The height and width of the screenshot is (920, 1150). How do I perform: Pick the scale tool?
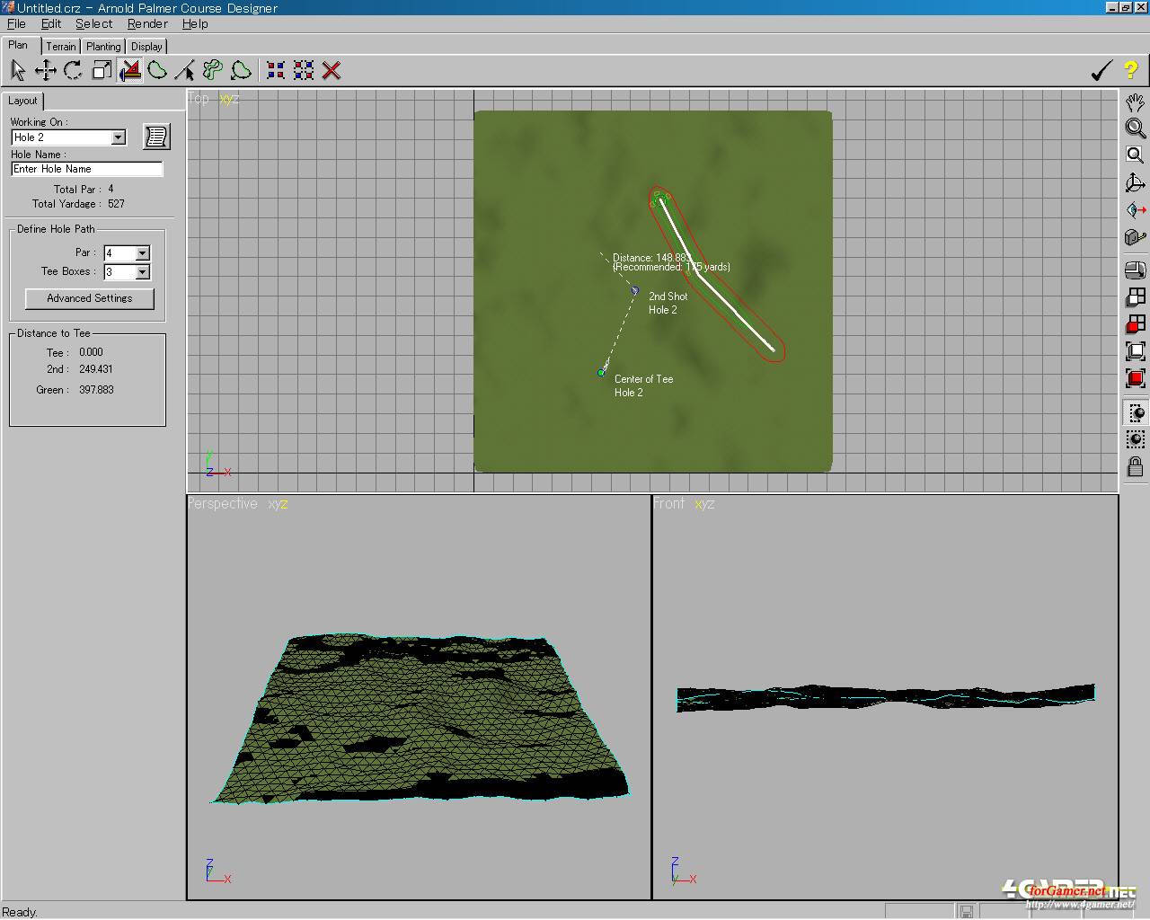[102, 70]
